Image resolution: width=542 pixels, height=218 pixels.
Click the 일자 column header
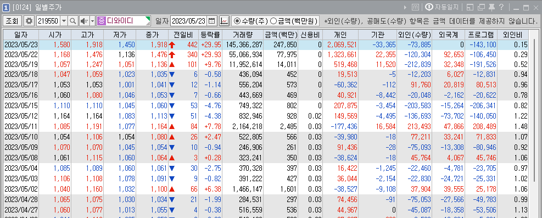tap(21, 35)
